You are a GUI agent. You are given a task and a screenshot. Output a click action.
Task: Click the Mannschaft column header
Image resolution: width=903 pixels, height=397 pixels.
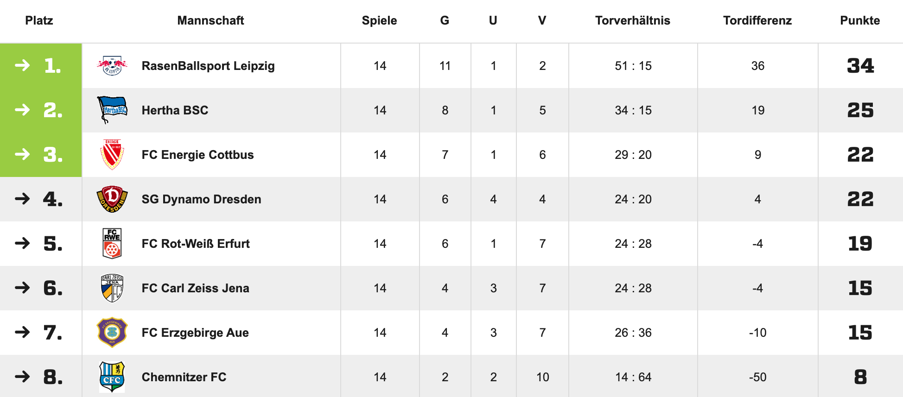pos(210,20)
